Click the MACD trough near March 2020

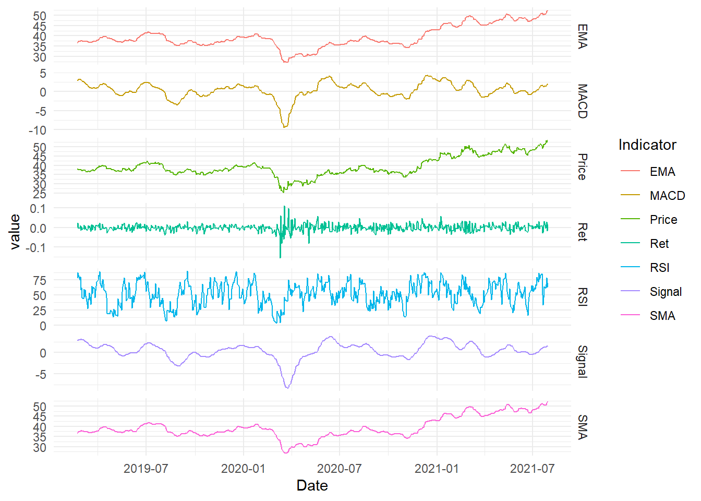point(285,126)
